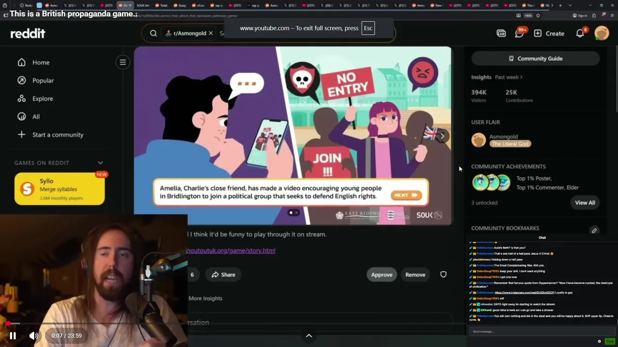Click the video time display 0:07 / 23:59
This screenshot has width=618, height=347.
pyautogui.click(x=67, y=336)
